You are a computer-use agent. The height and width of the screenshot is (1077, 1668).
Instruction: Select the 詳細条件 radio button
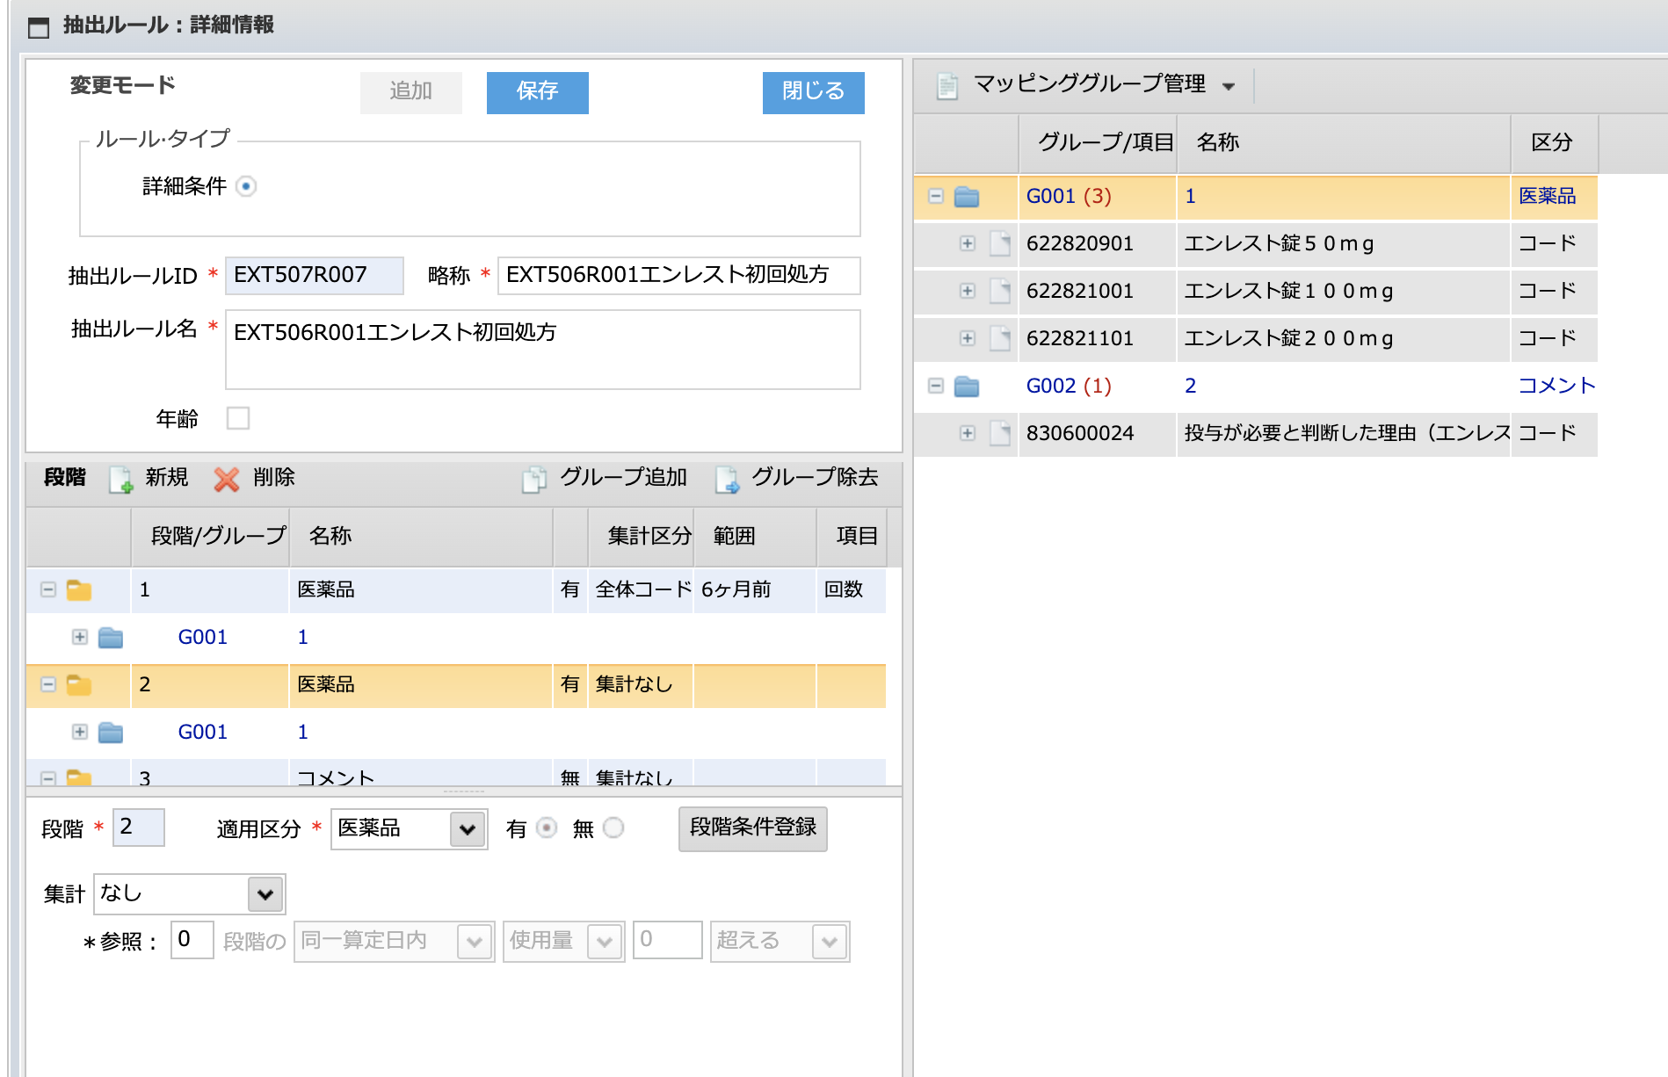point(246,186)
